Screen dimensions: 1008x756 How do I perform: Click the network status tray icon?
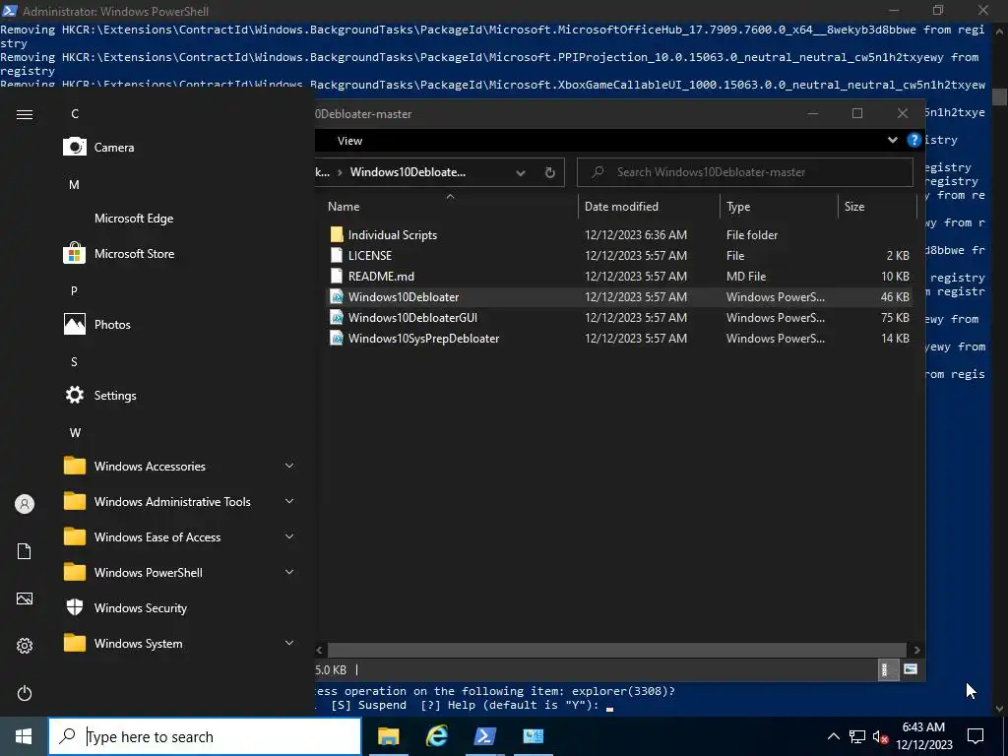coord(857,736)
